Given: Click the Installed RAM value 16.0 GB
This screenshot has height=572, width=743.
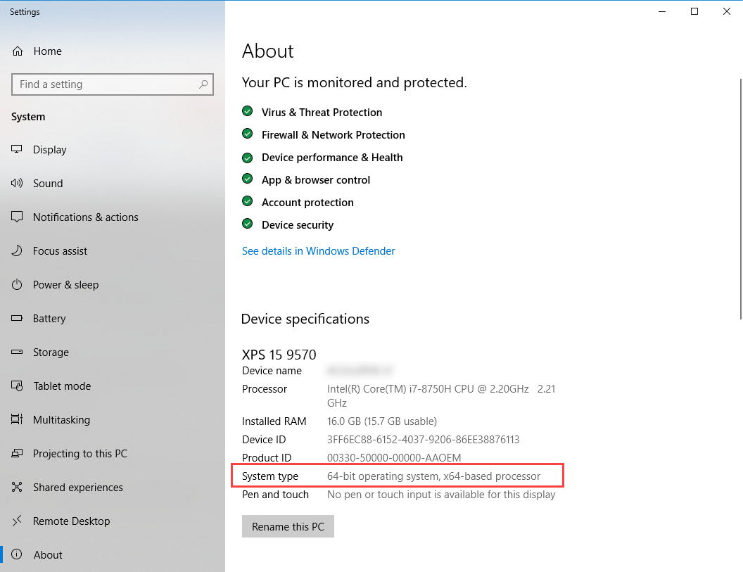Looking at the screenshot, I should [382, 421].
